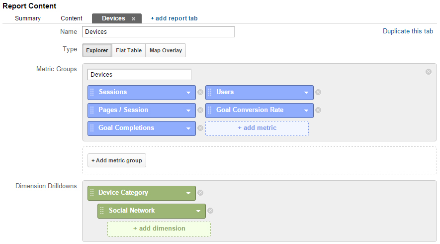
Task: Remove the Device Category dimension x icon
Action: pos(200,193)
